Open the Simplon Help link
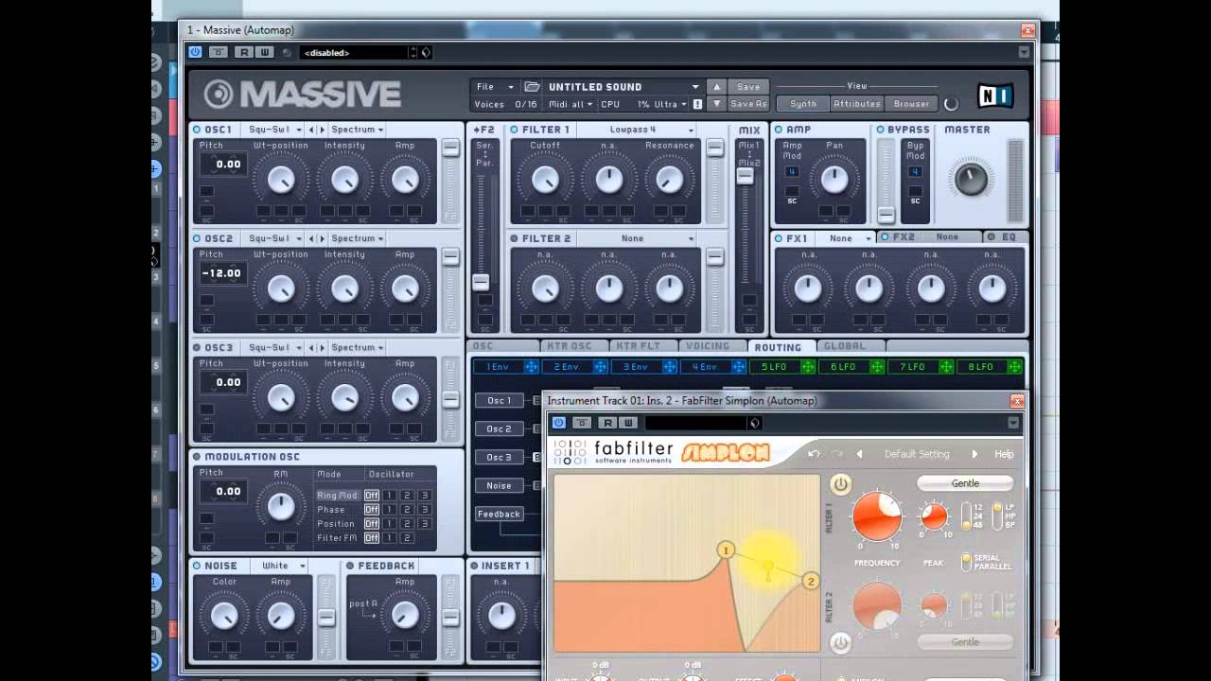 coord(1004,454)
